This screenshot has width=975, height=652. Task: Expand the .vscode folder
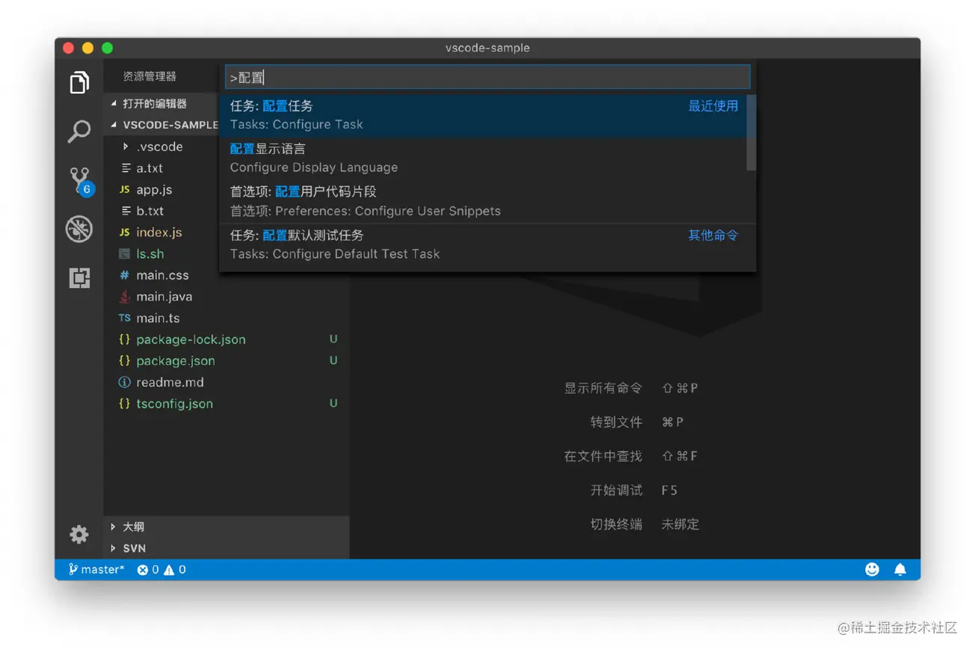tap(159, 147)
